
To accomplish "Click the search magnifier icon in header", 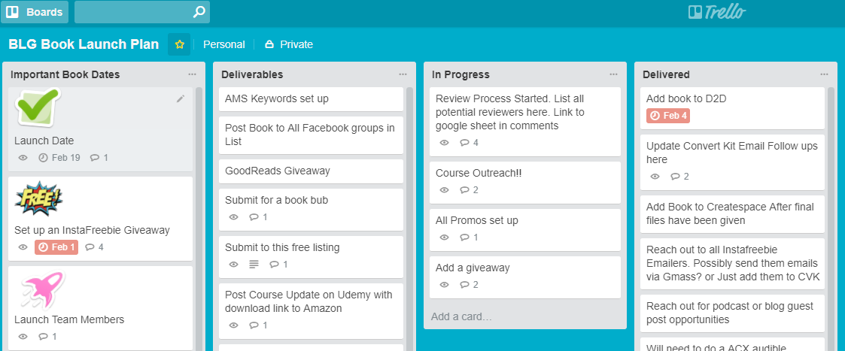I will tap(199, 12).
